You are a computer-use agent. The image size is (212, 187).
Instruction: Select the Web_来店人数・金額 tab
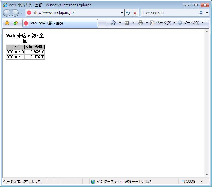point(60,23)
